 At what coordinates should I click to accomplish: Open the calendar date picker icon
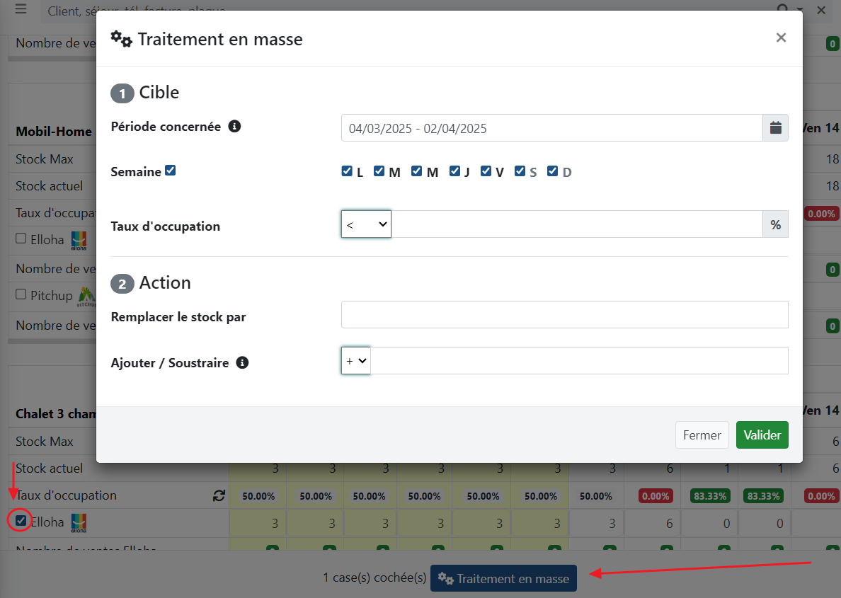(x=775, y=128)
